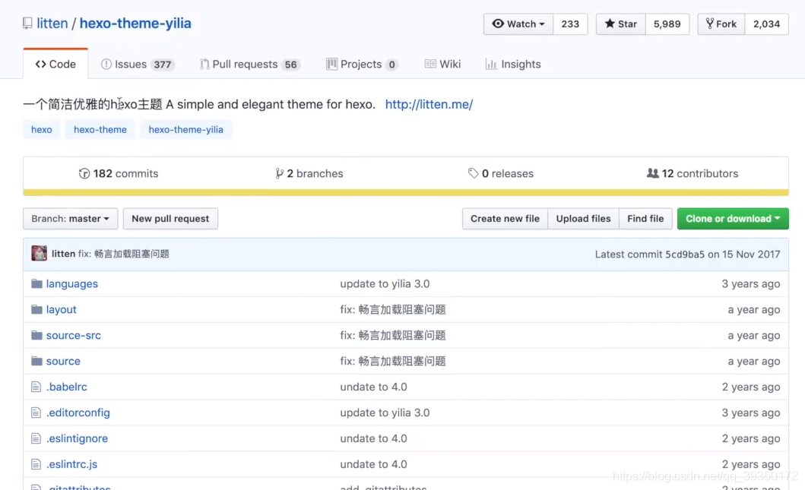Click the source-src folder icon
This screenshot has height=490, width=805.
click(x=36, y=335)
